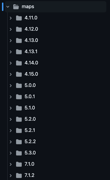This screenshot has height=180, width=110.
Task: Click the 5.2.1 folder icon
Action: pyautogui.click(x=19, y=130)
